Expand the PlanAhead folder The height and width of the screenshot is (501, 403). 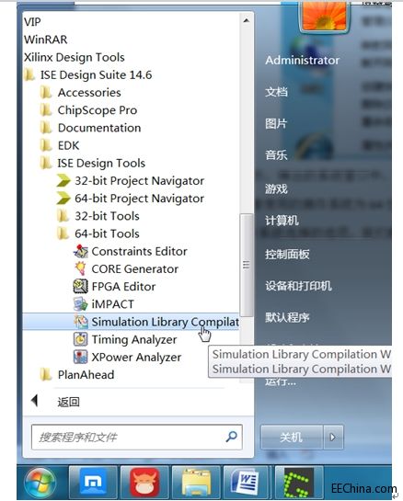(x=77, y=374)
